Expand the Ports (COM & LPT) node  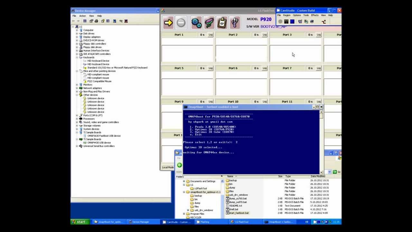click(x=77, y=115)
